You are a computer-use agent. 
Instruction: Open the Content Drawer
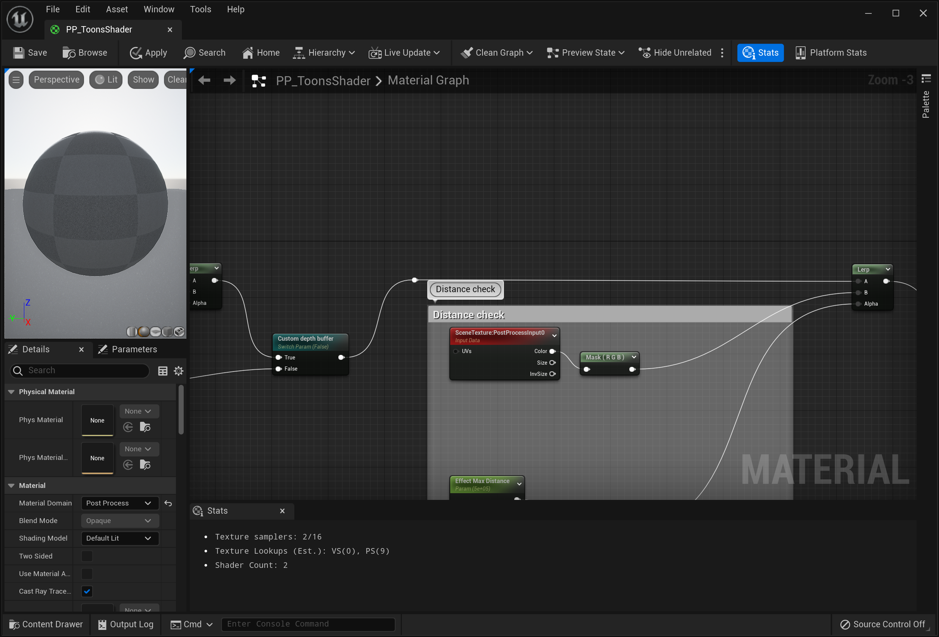tap(46, 624)
